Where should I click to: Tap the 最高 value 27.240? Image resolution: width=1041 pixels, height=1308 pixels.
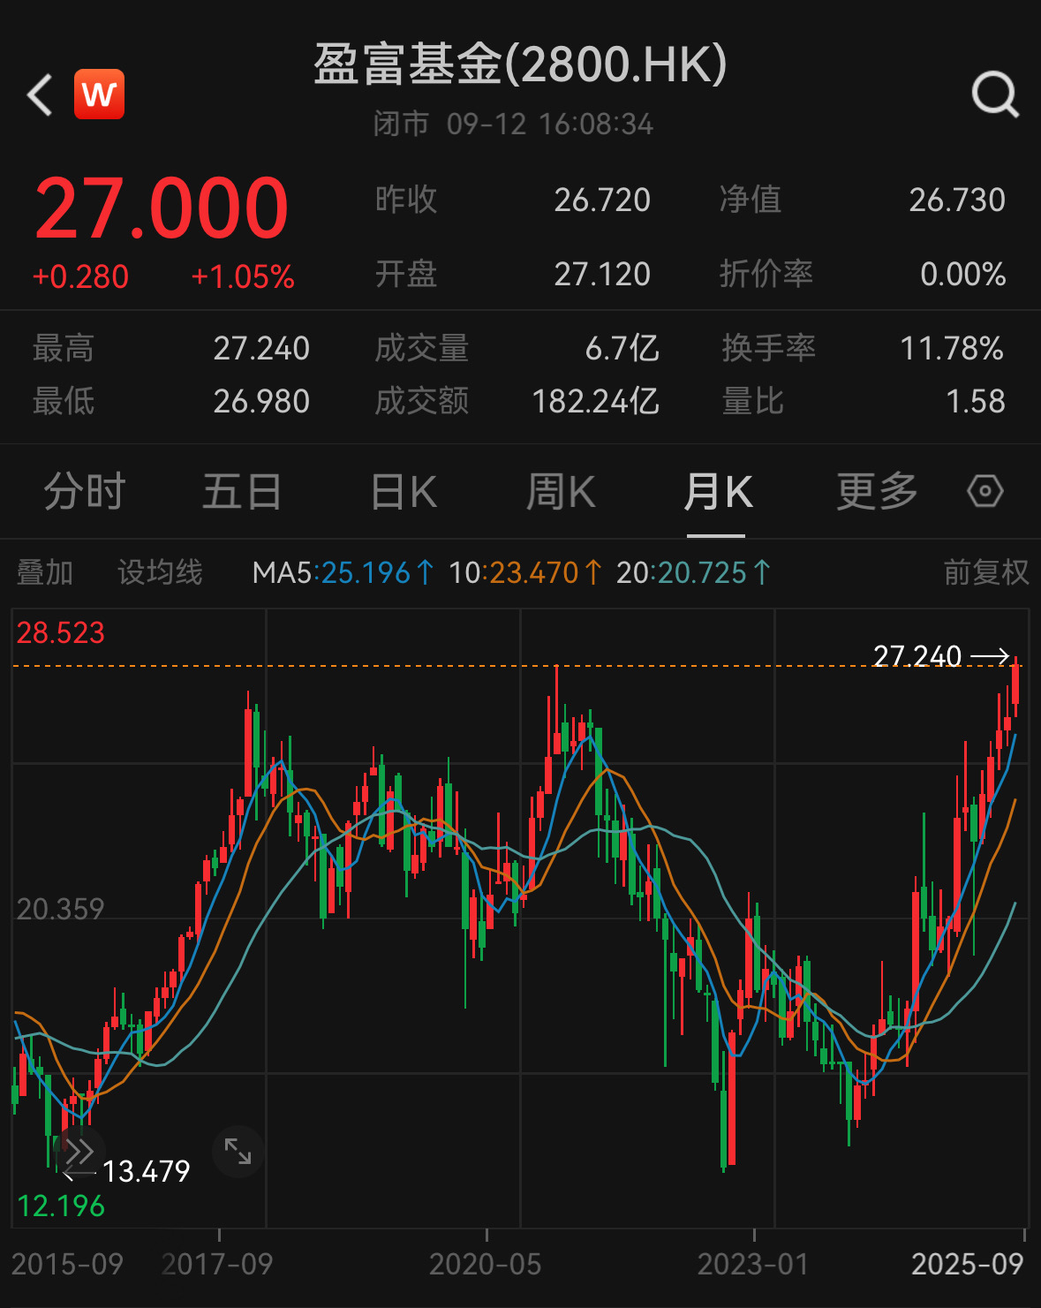pos(261,349)
